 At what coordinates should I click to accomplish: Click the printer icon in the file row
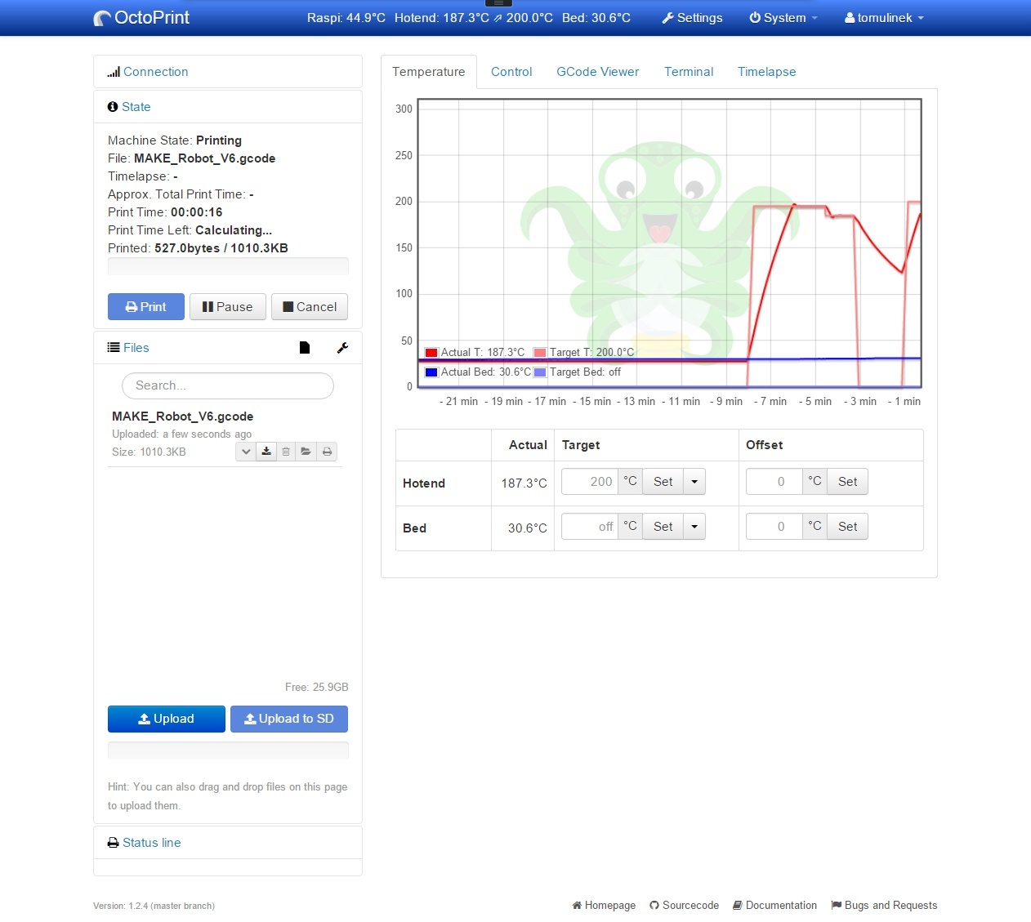327,452
